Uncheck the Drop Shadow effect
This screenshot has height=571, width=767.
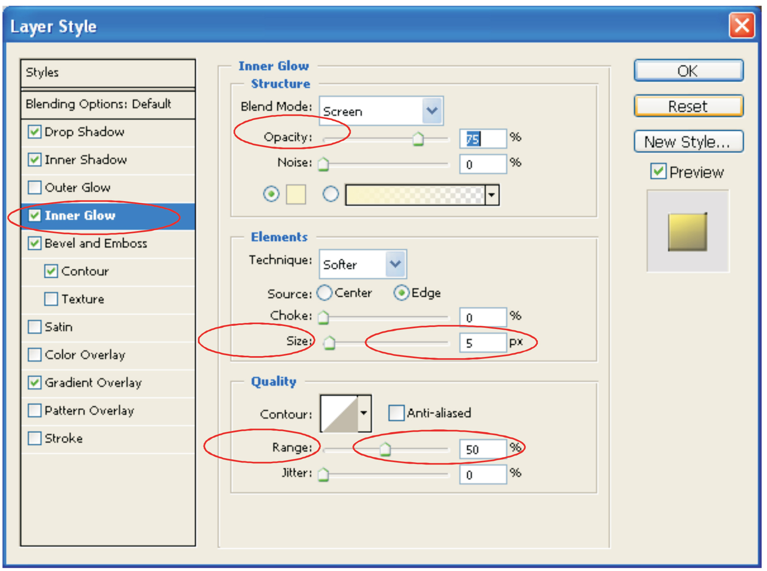35,132
